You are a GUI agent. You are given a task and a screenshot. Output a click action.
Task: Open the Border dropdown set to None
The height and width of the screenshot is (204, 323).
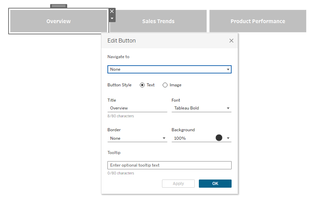point(137,138)
